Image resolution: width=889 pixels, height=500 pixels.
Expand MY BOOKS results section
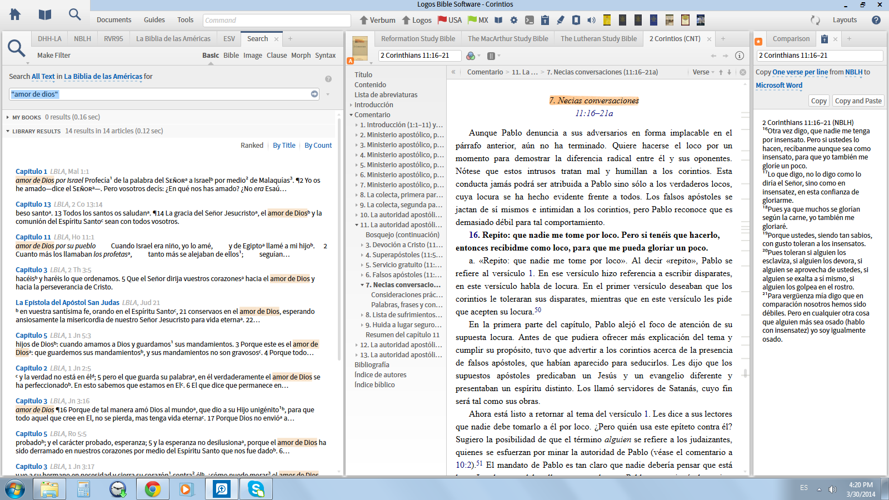pos(8,117)
